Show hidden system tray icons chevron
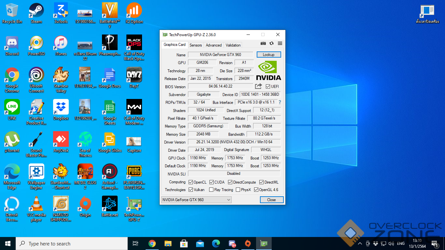The height and width of the screenshot is (250, 445). point(360,243)
